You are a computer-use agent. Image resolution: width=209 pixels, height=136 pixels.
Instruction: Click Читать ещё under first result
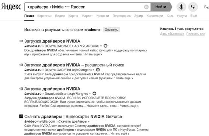(x=93, y=54)
